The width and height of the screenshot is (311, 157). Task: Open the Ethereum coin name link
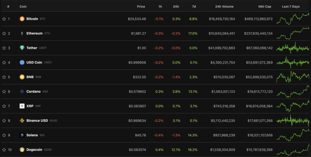point(34,33)
